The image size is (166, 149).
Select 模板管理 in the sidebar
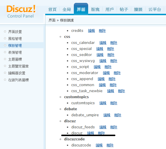click(15, 46)
